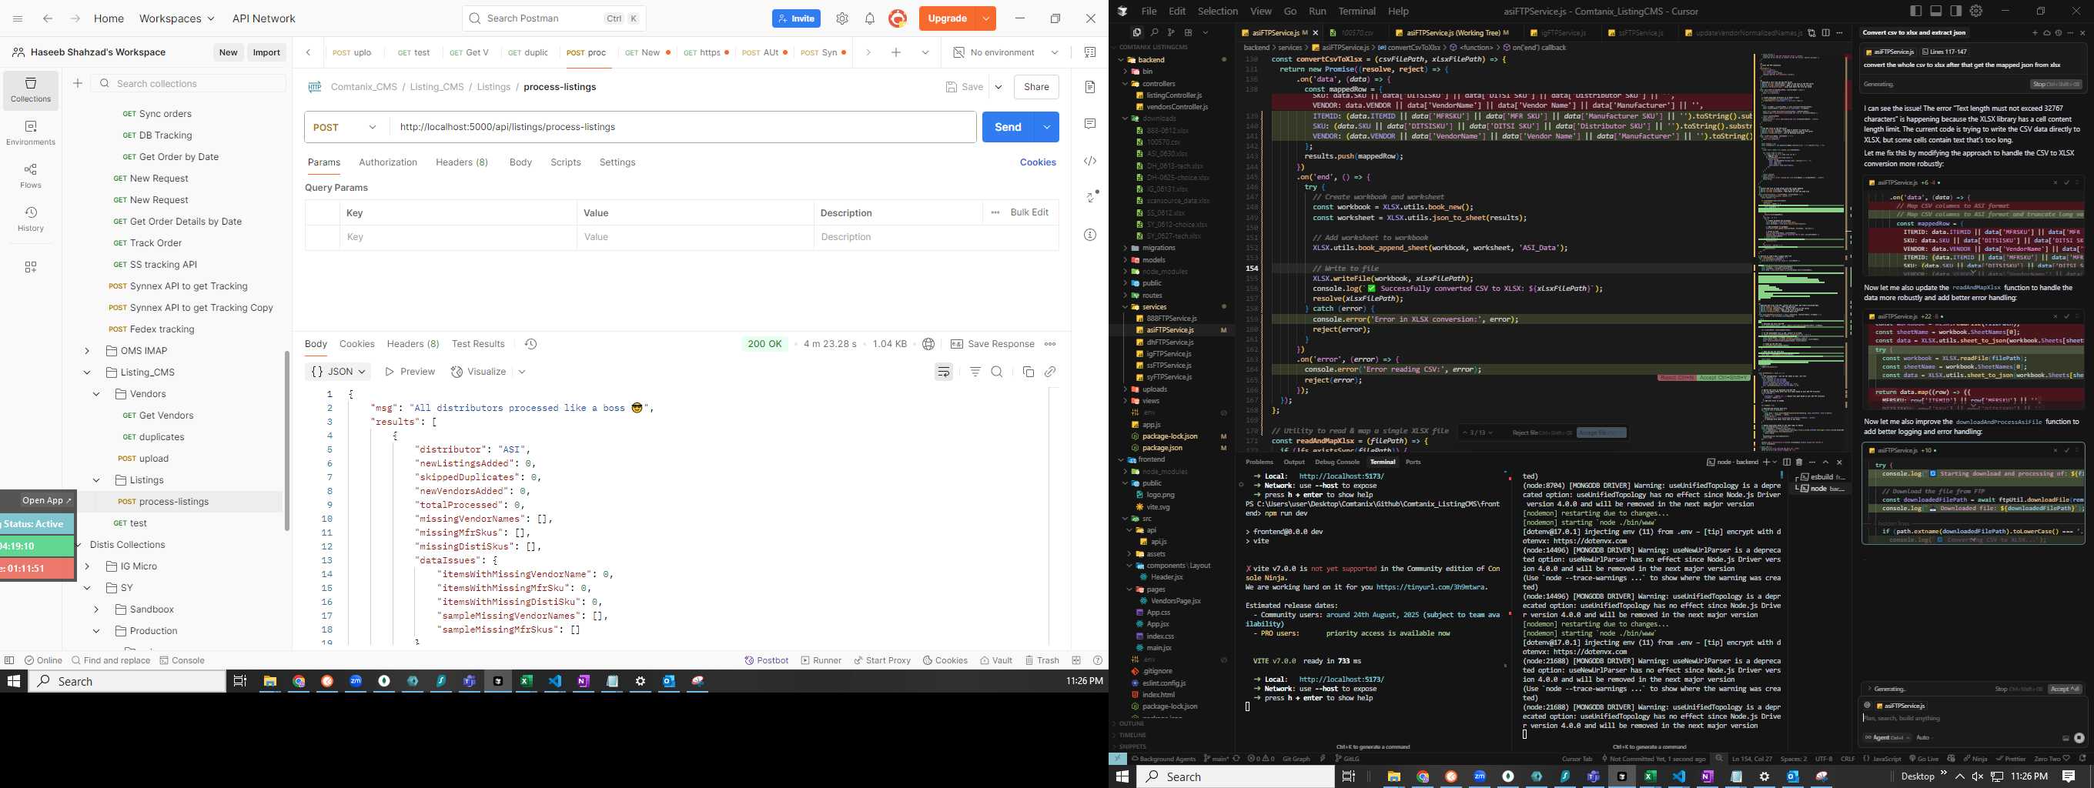The image size is (2094, 788).
Task: Open Environments sidebar in Postman
Action: click(x=31, y=132)
